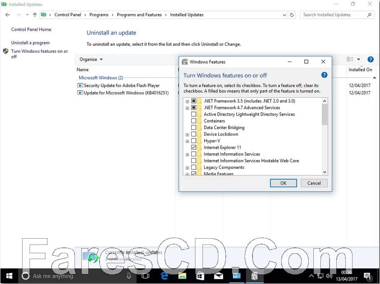
Task: Open Uninstall a program link
Action: pos(30,43)
